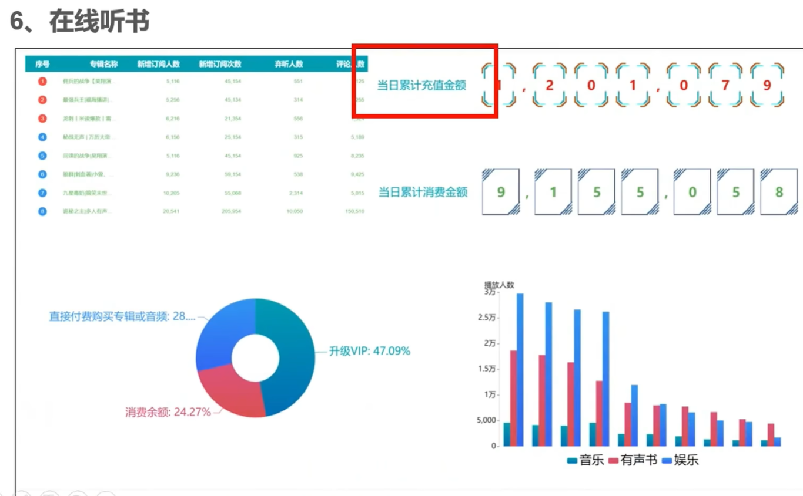Sort by the 专辑名称 column header
Screen dimensions: 803x496
[x=103, y=64]
